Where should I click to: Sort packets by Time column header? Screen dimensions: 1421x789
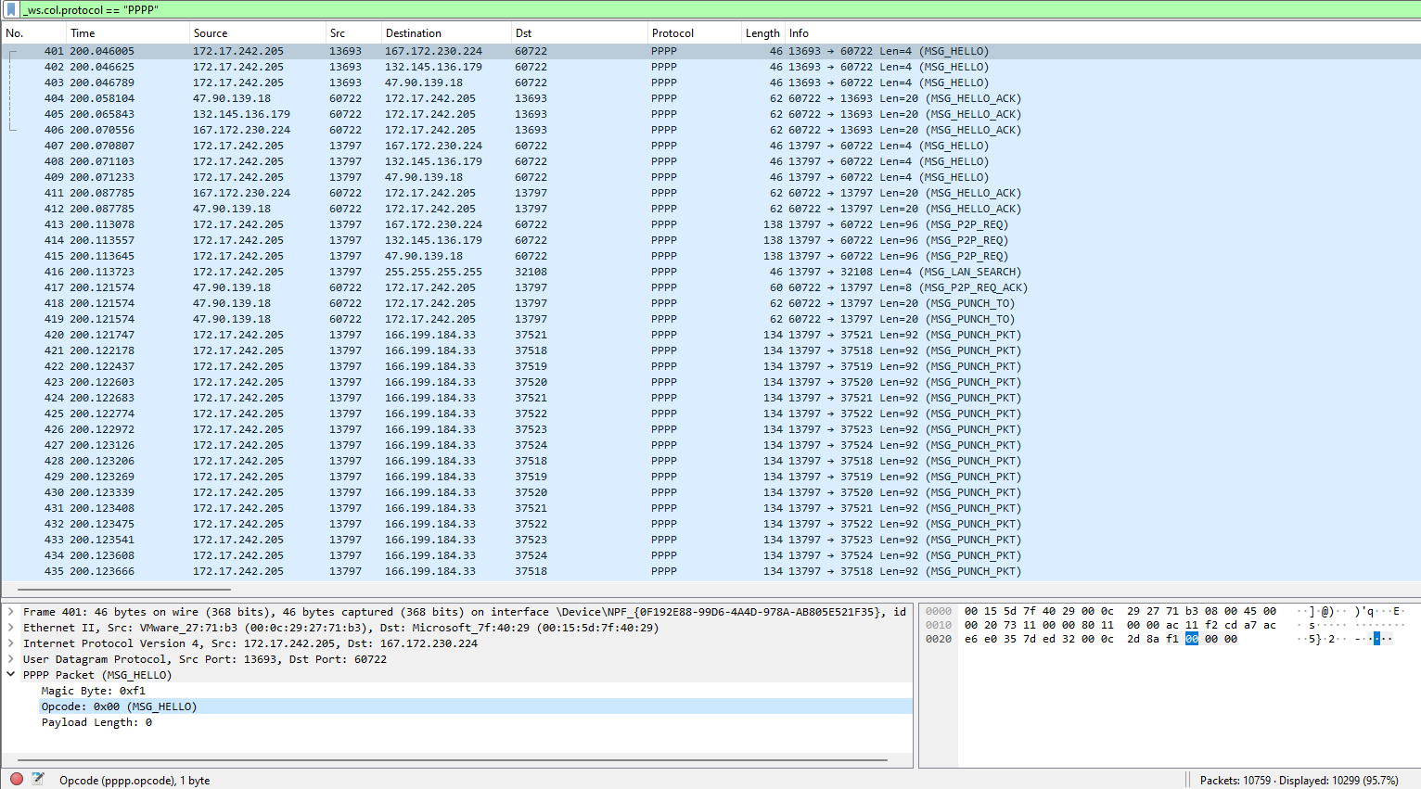tap(83, 33)
